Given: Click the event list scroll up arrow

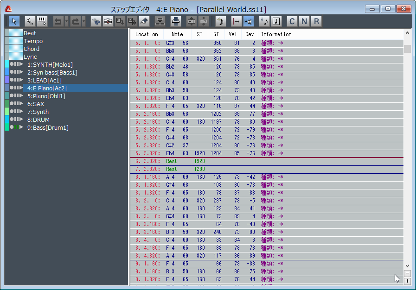Looking at the screenshot, I should tap(407, 33).
